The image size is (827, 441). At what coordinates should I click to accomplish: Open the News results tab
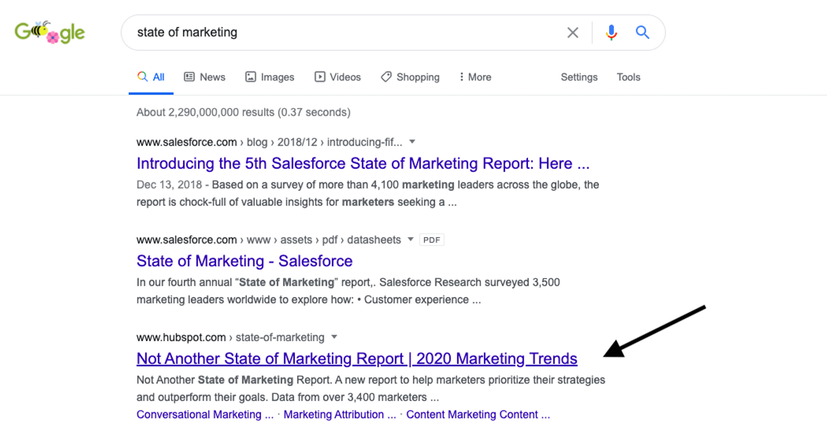tap(204, 77)
